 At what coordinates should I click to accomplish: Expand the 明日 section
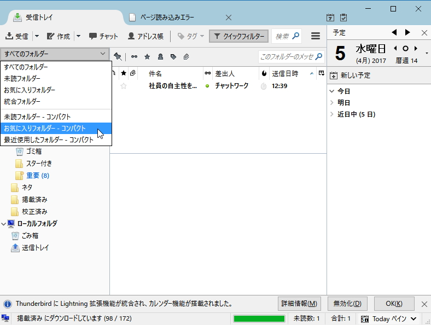tap(332, 102)
